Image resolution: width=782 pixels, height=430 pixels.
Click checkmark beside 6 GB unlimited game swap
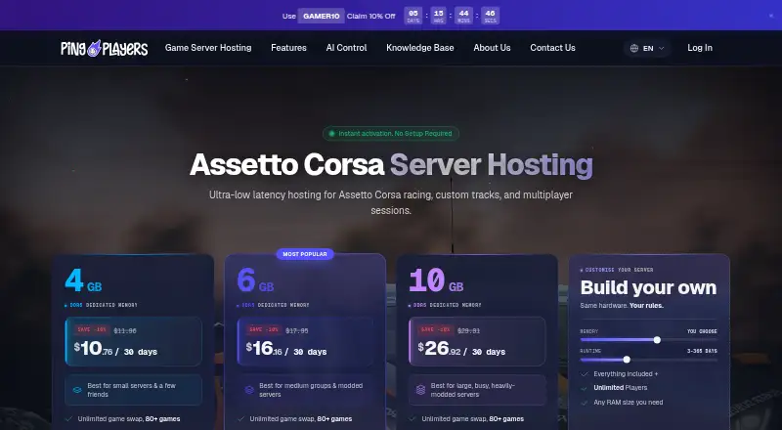tap(240, 419)
